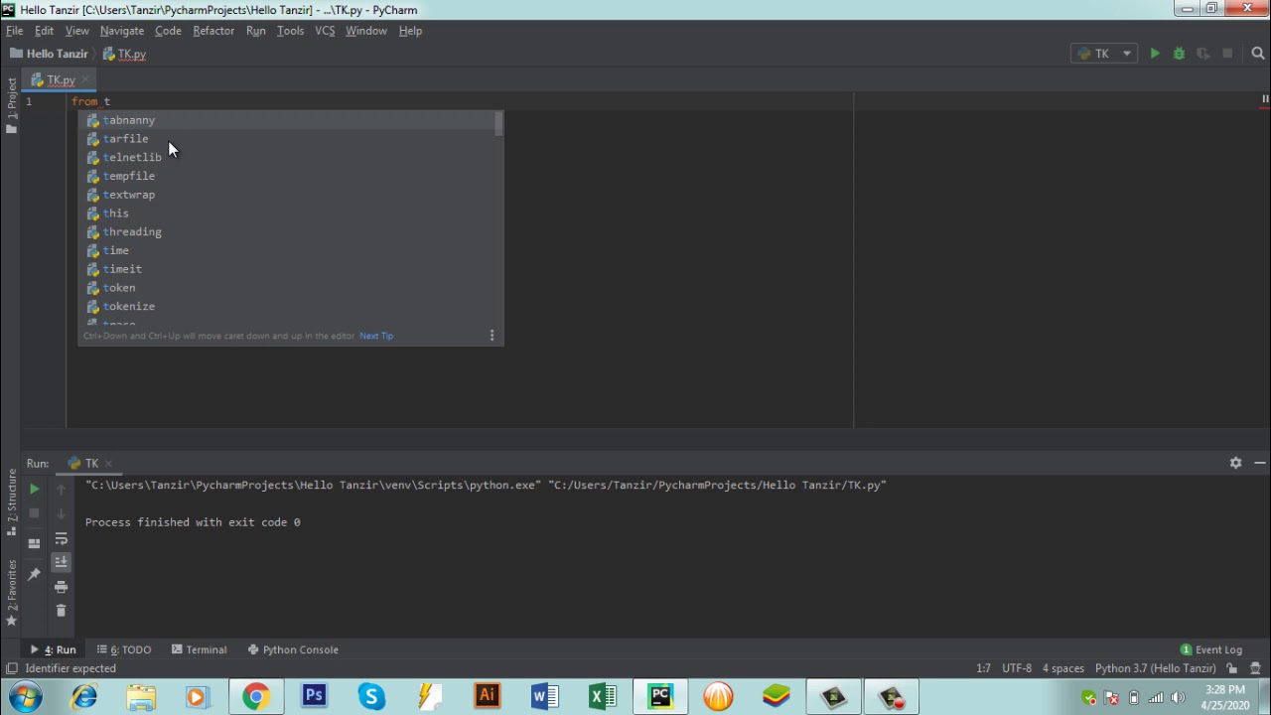Open Search Everywhere magnifier icon
The height and width of the screenshot is (715, 1271).
point(1257,54)
